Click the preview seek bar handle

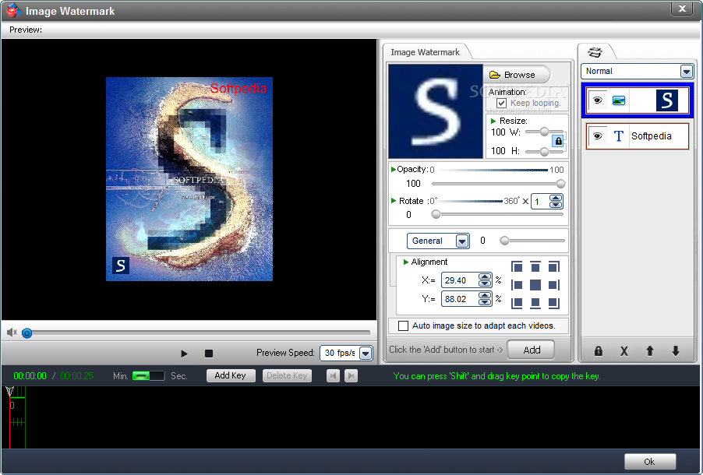pyautogui.click(x=27, y=333)
